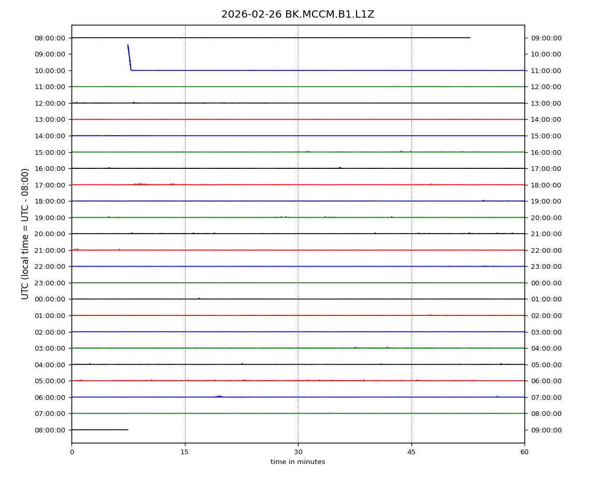Click the black spike mid-way on the 16:00:00 trace
Screen dimensions: 596x492
pos(340,167)
